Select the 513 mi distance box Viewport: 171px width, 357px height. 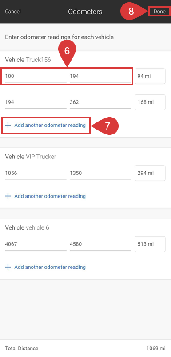pos(150,244)
